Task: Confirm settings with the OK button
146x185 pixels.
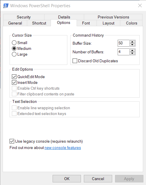Action: tap(67, 179)
